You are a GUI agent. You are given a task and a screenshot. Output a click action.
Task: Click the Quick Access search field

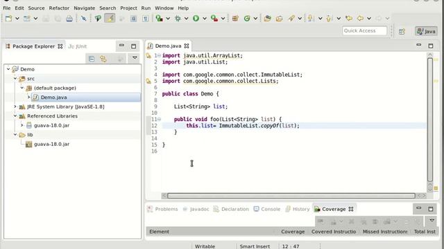click(364, 30)
